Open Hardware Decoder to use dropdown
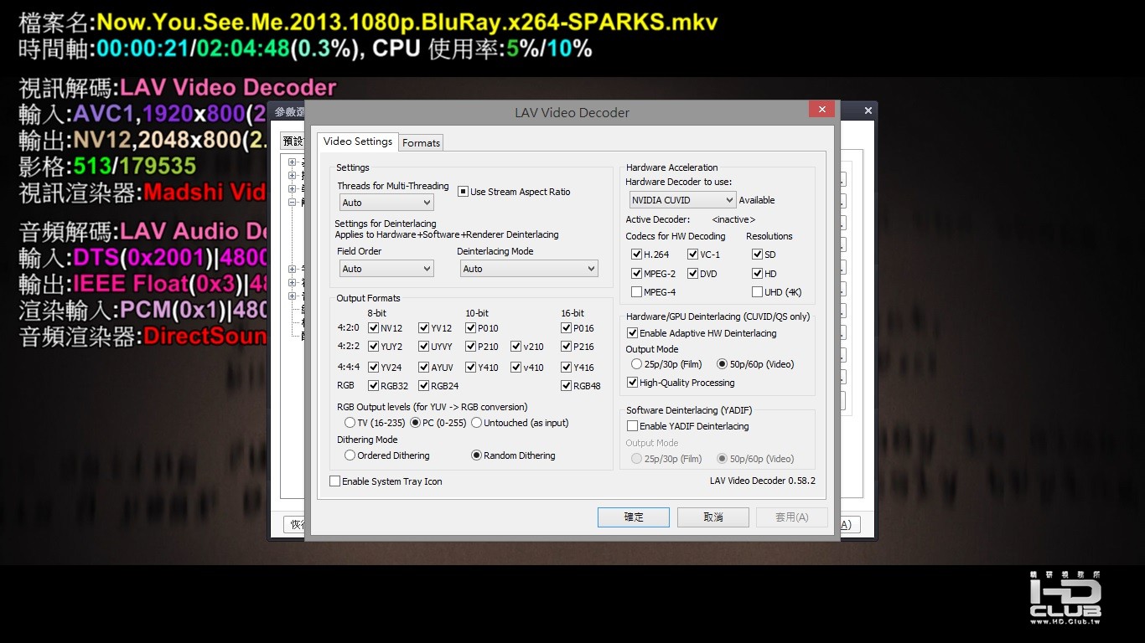The height and width of the screenshot is (643, 1145). click(x=683, y=200)
